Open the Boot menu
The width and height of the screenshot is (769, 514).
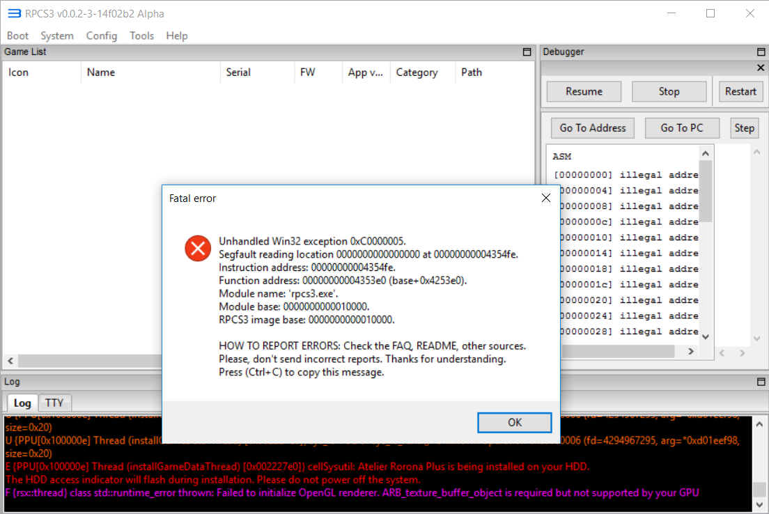[17, 36]
